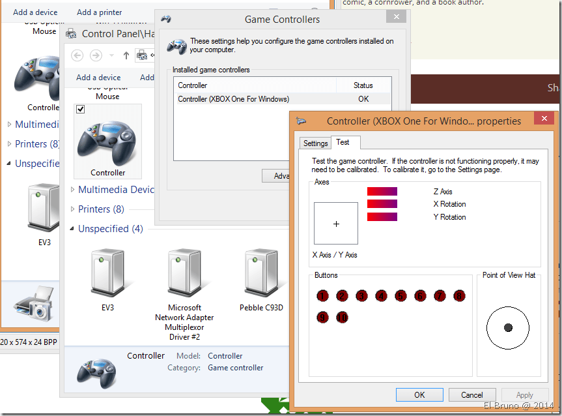This screenshot has width=562, height=416.
Task: Click button 10 indicator in Buttons group
Action: pos(342,318)
